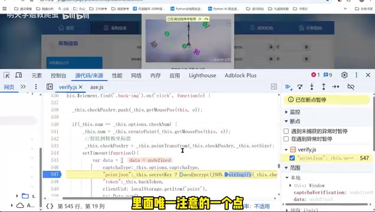Viewport: 375px width, 212px height.
Task: Toggle the device toolbar icon
Action: [19, 75]
